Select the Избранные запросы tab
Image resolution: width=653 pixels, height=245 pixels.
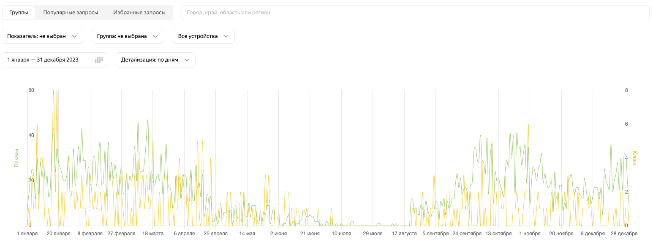point(139,13)
